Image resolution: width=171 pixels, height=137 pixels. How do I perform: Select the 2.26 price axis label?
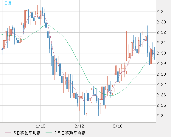pos(161,95)
